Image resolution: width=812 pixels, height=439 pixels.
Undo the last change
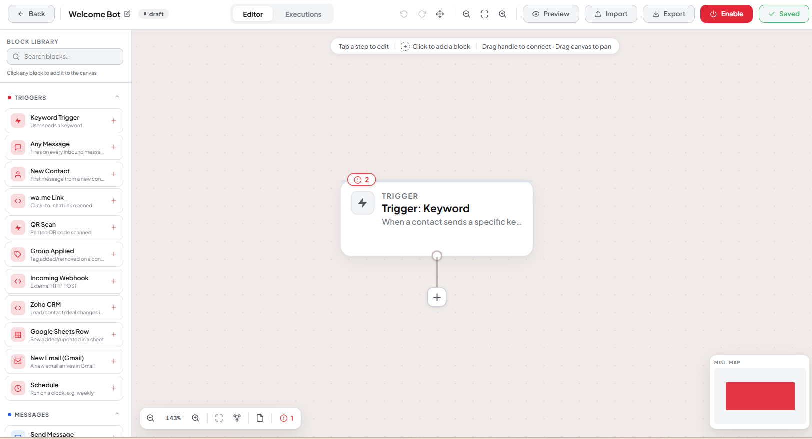point(404,14)
